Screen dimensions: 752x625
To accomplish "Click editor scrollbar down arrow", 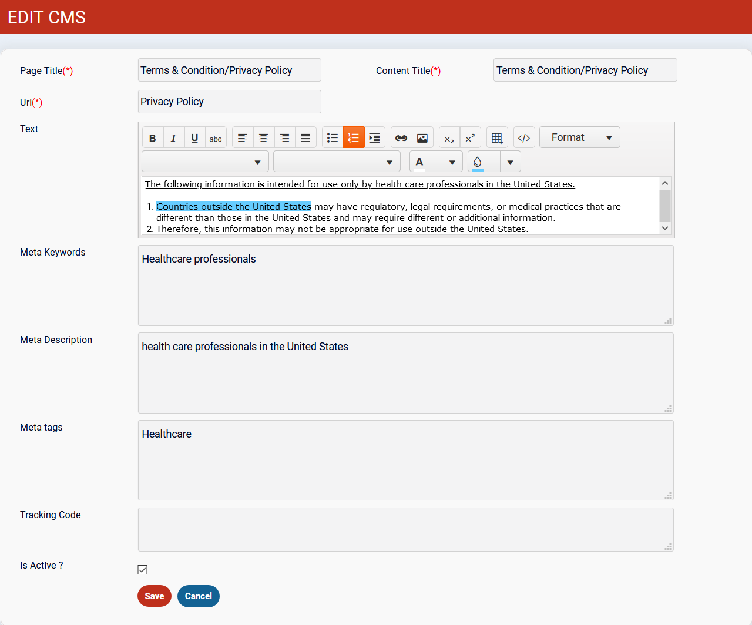I will pos(665,228).
